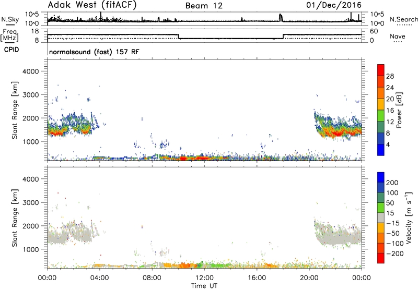
Task: Select the '20:00' time tick label
Action: (309, 278)
